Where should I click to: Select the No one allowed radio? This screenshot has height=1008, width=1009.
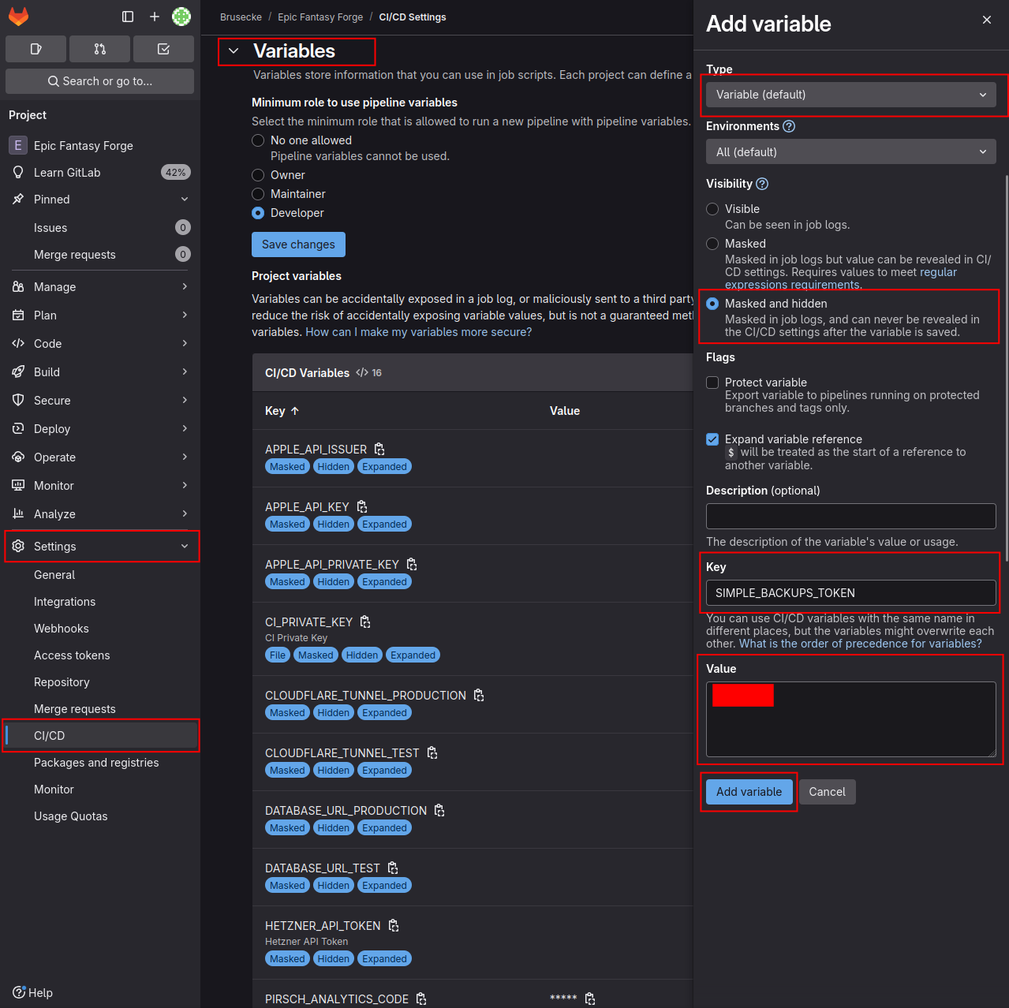point(258,140)
